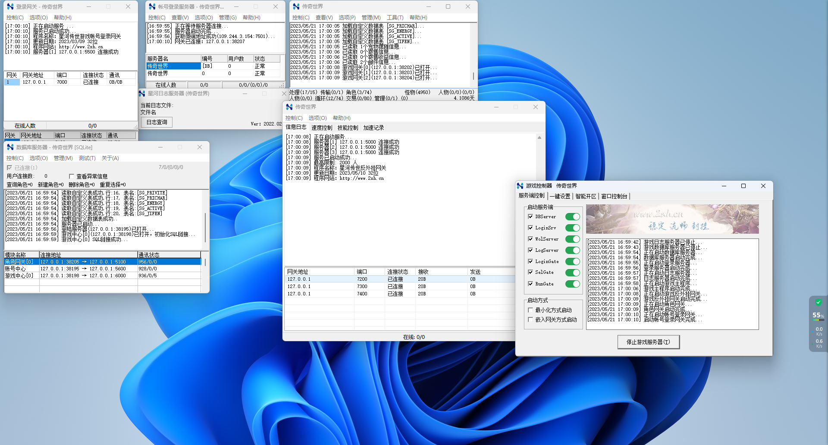Enable the 最小化方式启动 checkbox
Viewport: 828px width, 445px height.
[x=531, y=310]
